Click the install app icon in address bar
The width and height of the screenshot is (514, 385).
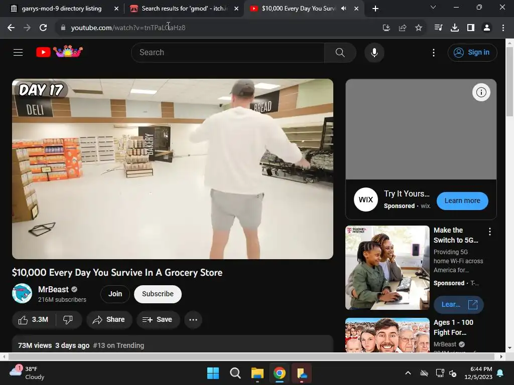[x=387, y=28]
